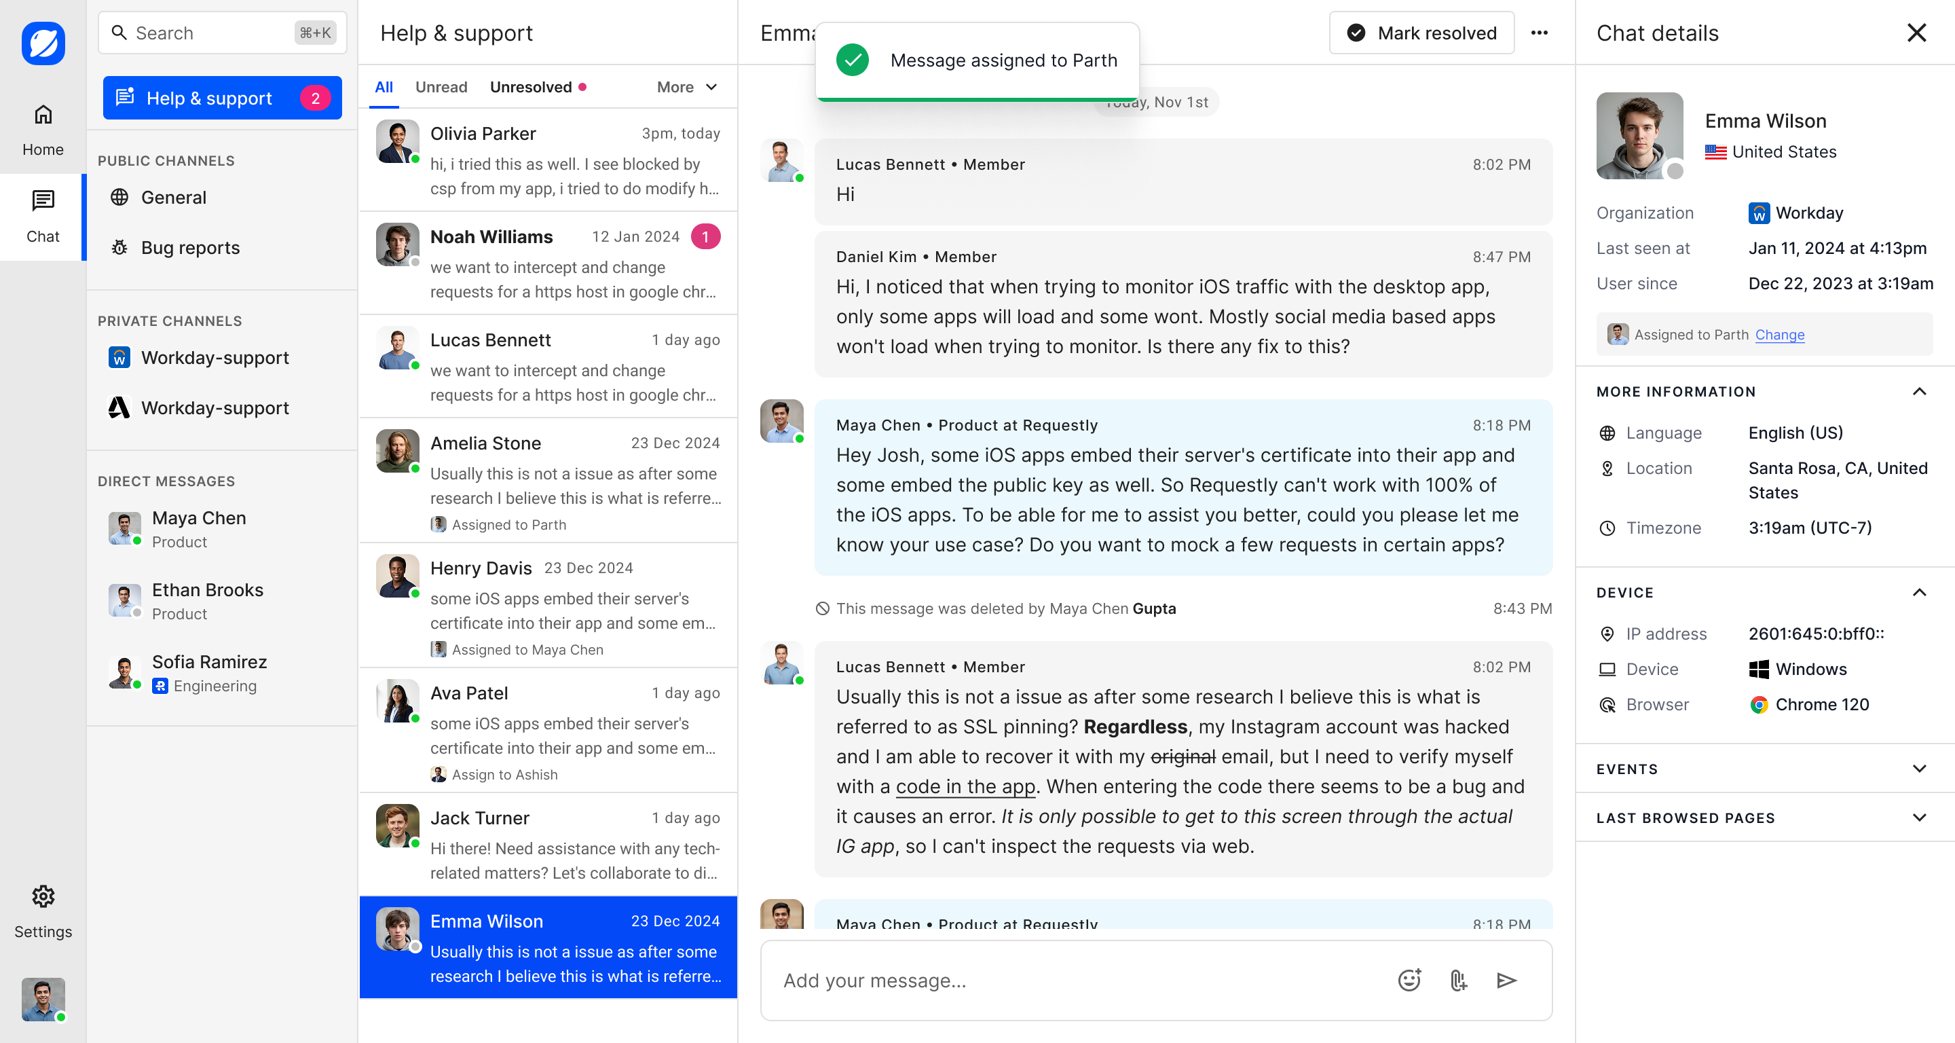Click Emma Wilson's profile photo
Image resolution: width=1955 pixels, height=1043 pixels.
1639,136
